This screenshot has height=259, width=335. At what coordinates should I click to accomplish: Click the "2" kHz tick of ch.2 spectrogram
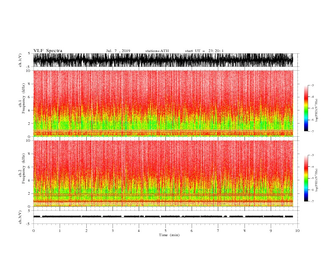pyautogui.click(x=29, y=193)
